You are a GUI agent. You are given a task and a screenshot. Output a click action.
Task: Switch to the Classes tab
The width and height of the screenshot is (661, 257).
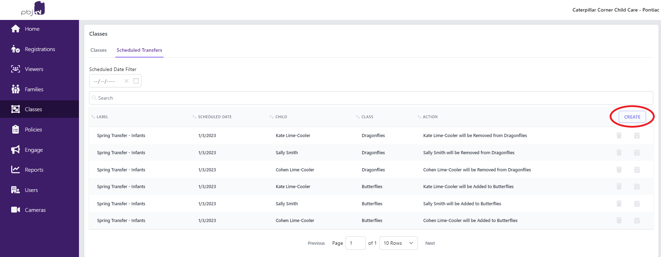(x=99, y=50)
